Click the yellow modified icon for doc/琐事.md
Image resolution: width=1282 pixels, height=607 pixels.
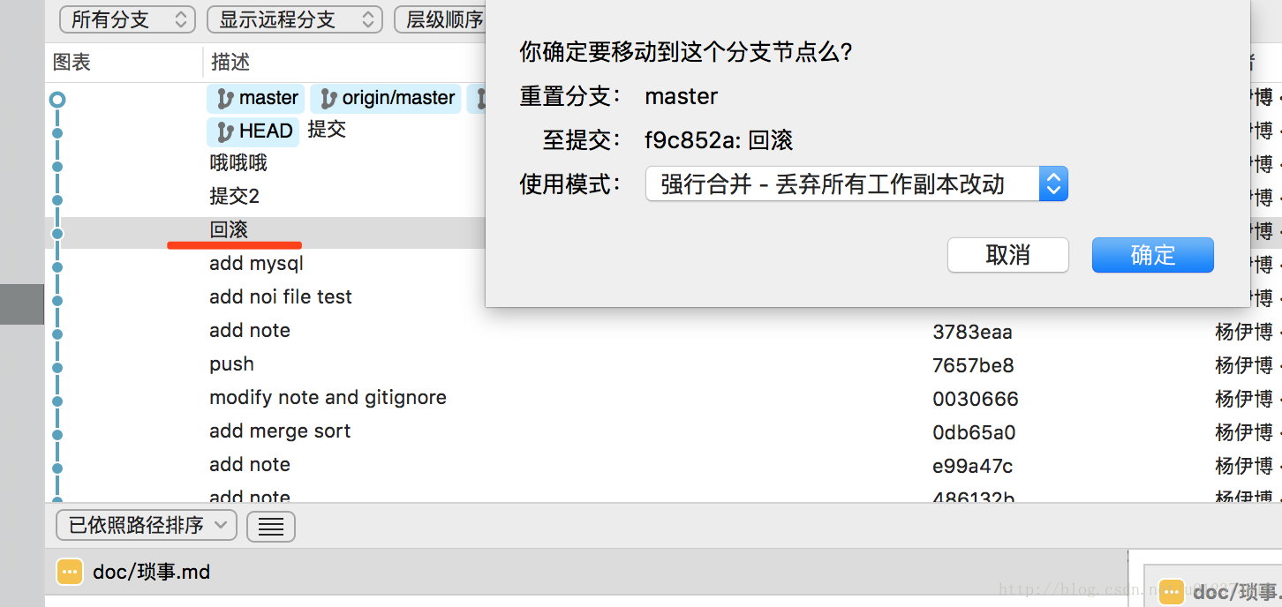coord(70,573)
